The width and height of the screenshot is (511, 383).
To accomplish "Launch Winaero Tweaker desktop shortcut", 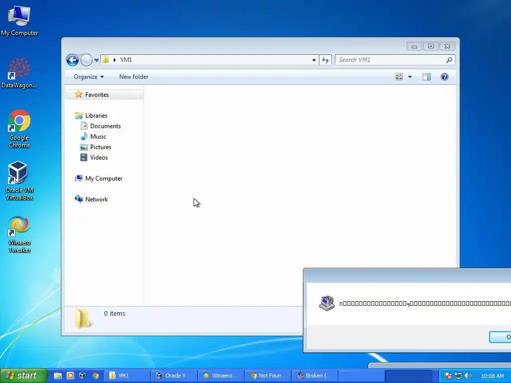I will 19,234.
